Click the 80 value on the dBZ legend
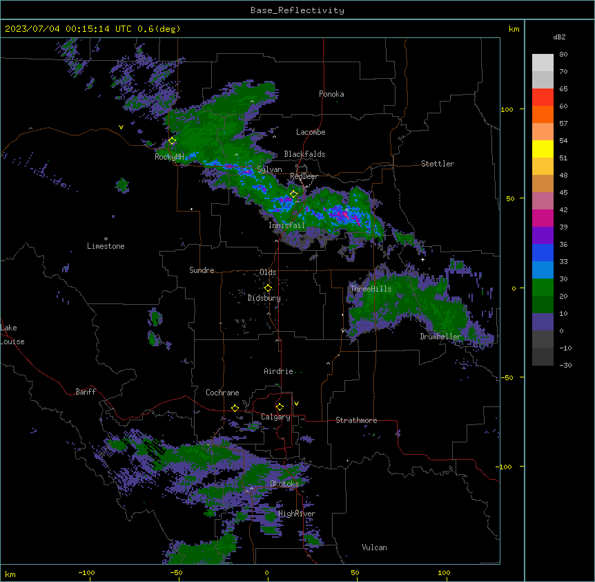 (563, 55)
